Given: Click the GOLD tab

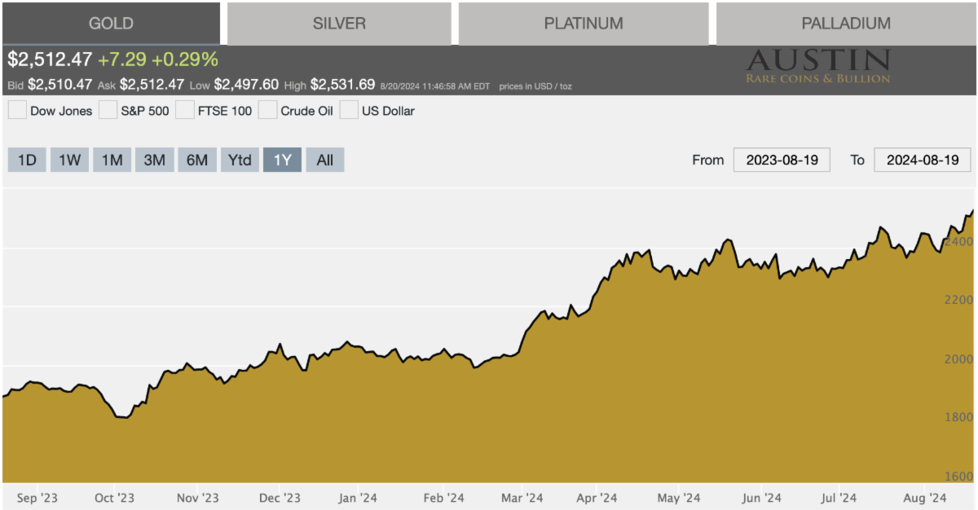Looking at the screenshot, I should (x=111, y=24).
